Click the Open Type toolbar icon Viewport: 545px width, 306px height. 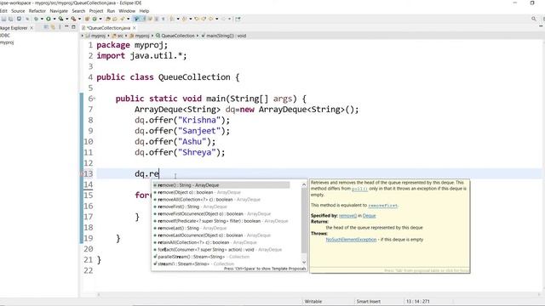coord(108,19)
